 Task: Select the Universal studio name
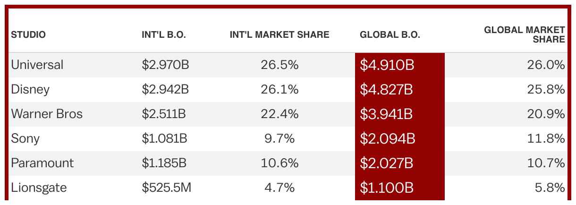37,65
